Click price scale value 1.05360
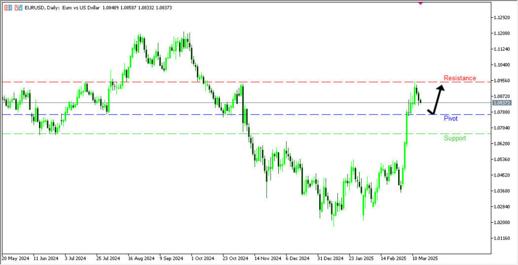Screen dimensions: 518x265 tap(501, 160)
